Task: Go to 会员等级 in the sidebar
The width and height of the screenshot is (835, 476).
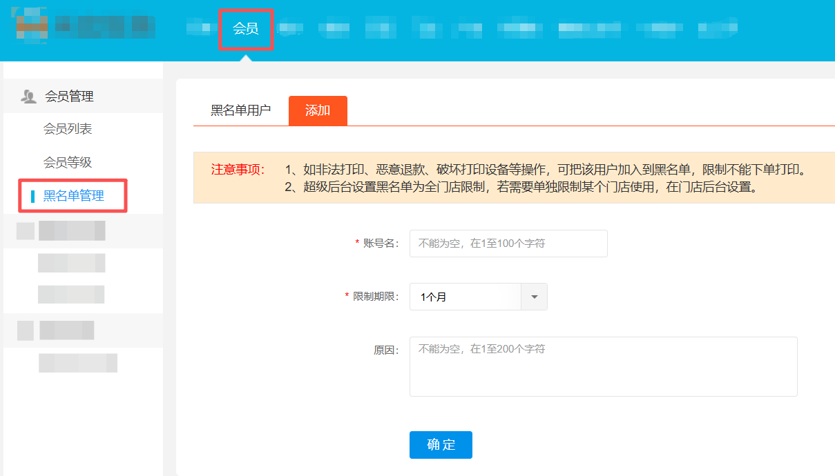Action: coord(68,162)
